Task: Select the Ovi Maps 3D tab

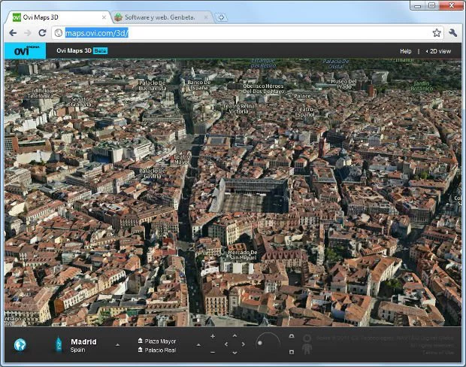Action: pos(58,17)
